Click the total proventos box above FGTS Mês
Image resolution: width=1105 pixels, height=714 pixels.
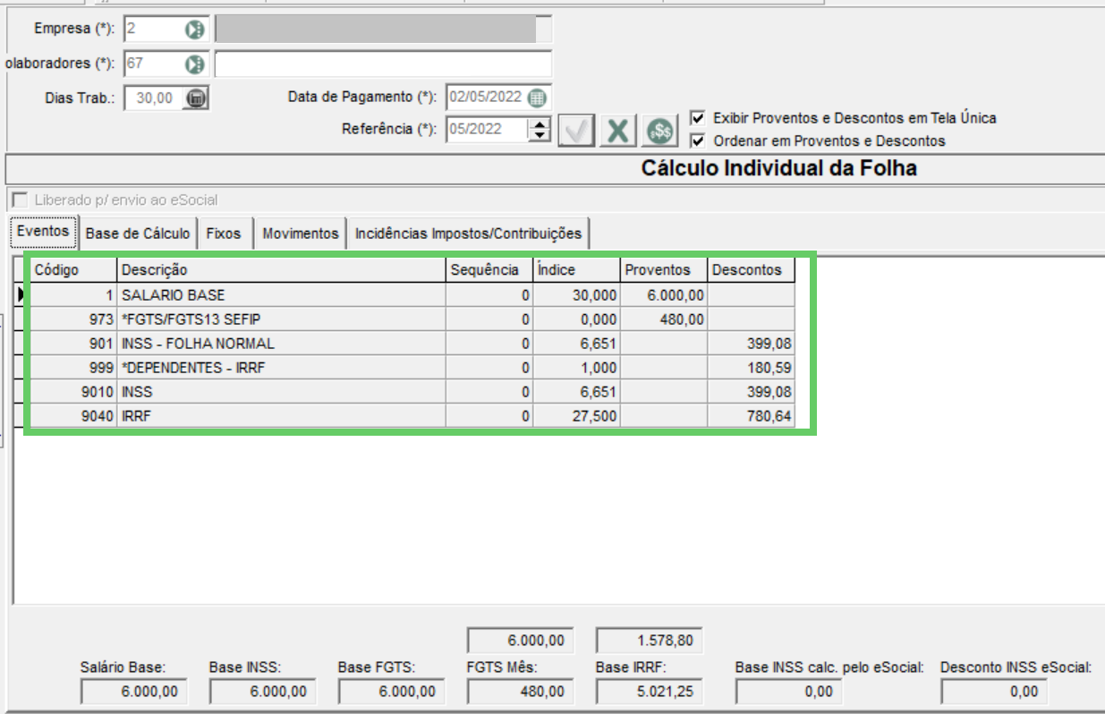pos(521,641)
